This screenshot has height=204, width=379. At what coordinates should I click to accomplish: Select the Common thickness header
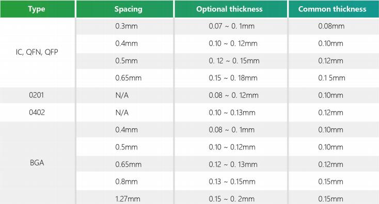[x=334, y=9]
